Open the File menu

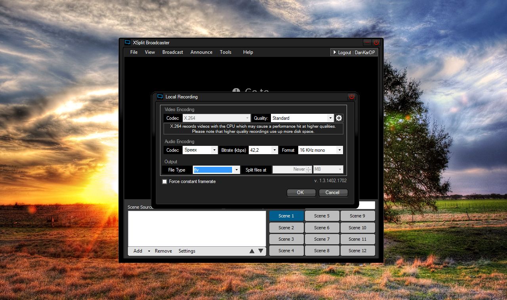[134, 52]
